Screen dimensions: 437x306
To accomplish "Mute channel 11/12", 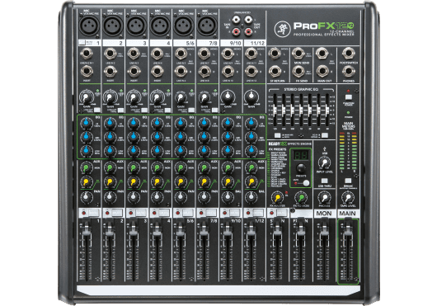I will (258, 213).
